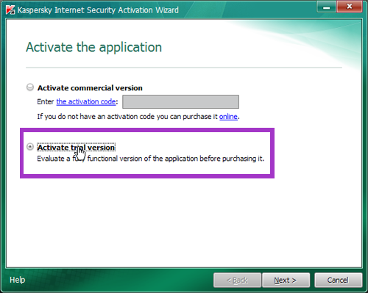Click the Cancel button
Viewport: 368px width, 293px height.
pyautogui.click(x=338, y=280)
